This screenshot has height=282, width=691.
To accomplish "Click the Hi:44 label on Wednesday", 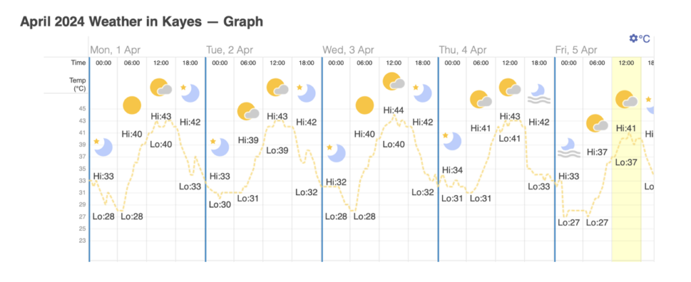I will (393, 110).
